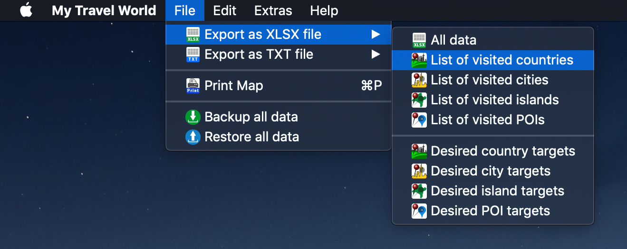The width and height of the screenshot is (627, 249).
Task: Open the Apple menu icon
Action: click(26, 10)
